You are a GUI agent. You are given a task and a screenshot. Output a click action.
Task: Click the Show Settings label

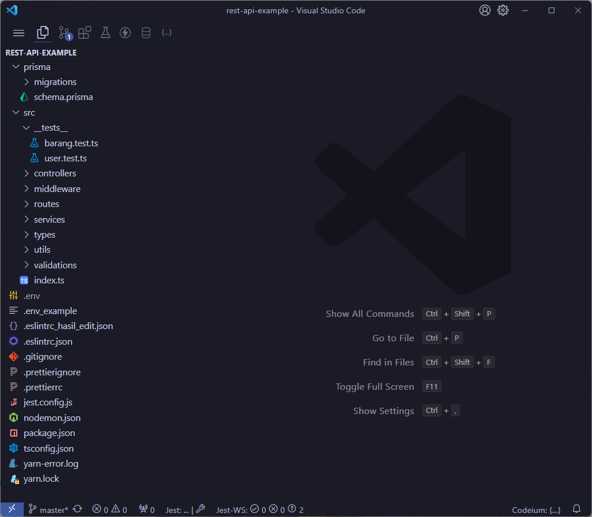[384, 411]
